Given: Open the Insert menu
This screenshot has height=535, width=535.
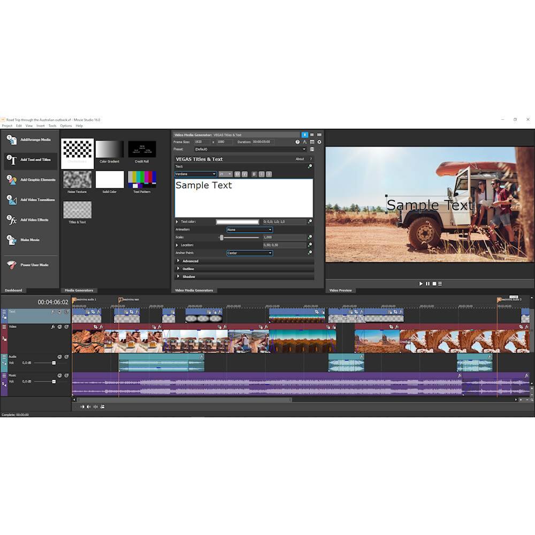Looking at the screenshot, I should 41,126.
